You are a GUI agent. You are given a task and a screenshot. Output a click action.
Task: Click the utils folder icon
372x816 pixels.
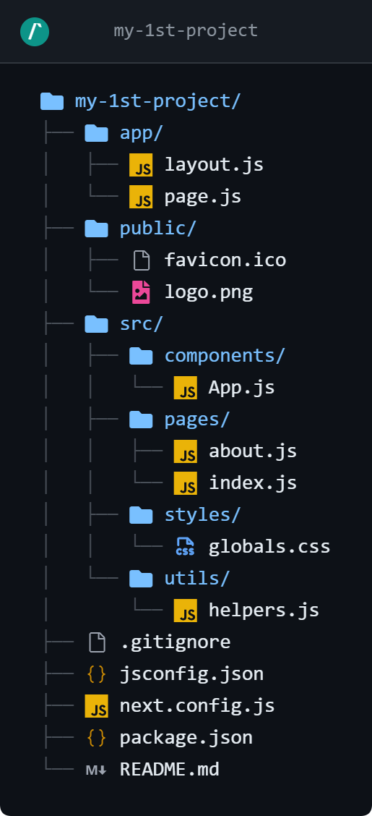(x=141, y=579)
